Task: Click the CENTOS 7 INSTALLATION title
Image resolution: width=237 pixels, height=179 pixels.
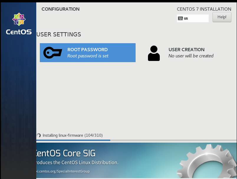Action: click(x=204, y=9)
